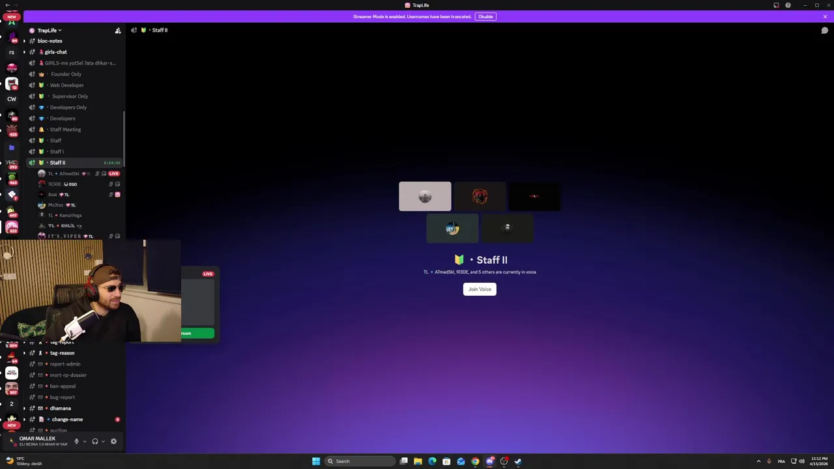Viewport: 834px width, 469px height.
Task: Open the input device options arrow next to microphone
Action: coord(84,442)
